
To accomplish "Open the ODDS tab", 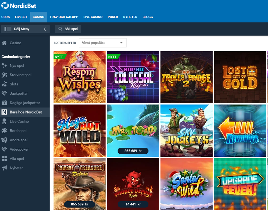I will pos(5,17).
